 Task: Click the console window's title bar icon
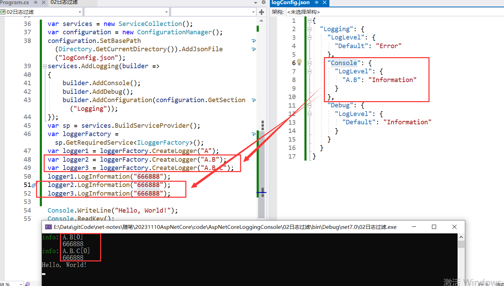[x=48, y=227]
